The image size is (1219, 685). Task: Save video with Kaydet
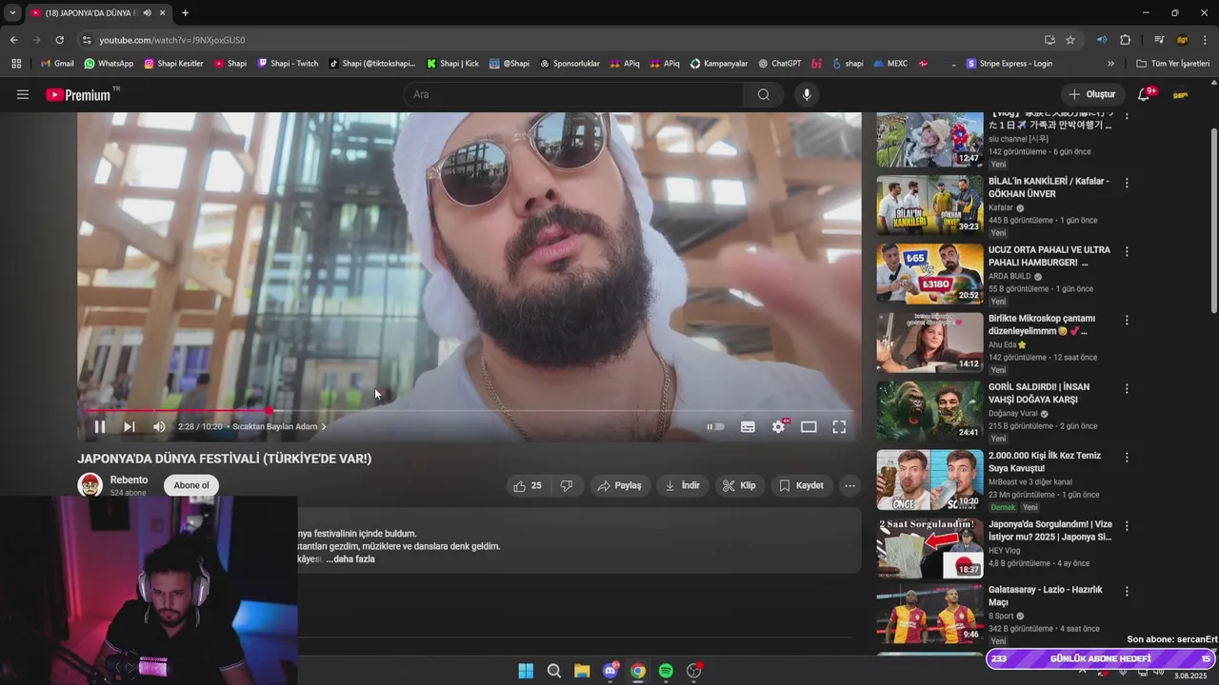click(x=801, y=485)
